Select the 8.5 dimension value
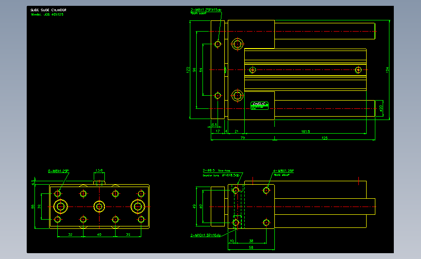Image resolution: width=421 pixels, height=259 pixels. (x=214, y=125)
